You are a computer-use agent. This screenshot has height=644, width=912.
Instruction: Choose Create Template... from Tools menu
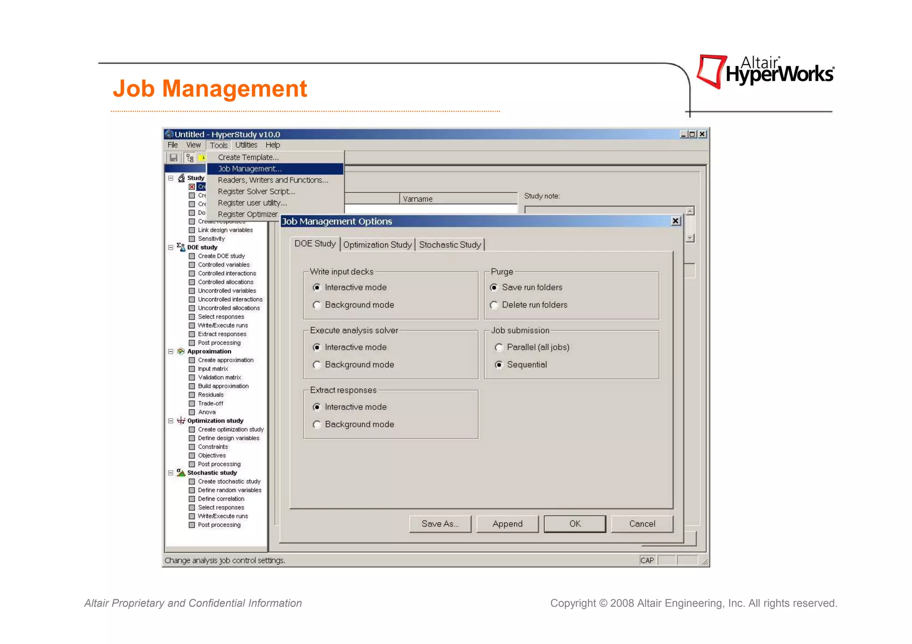pos(275,157)
